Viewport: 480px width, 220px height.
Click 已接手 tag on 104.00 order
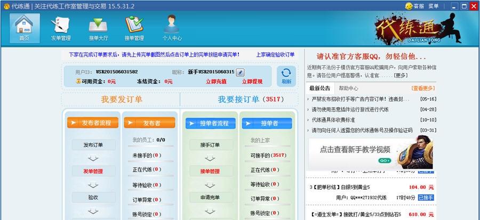(426, 198)
